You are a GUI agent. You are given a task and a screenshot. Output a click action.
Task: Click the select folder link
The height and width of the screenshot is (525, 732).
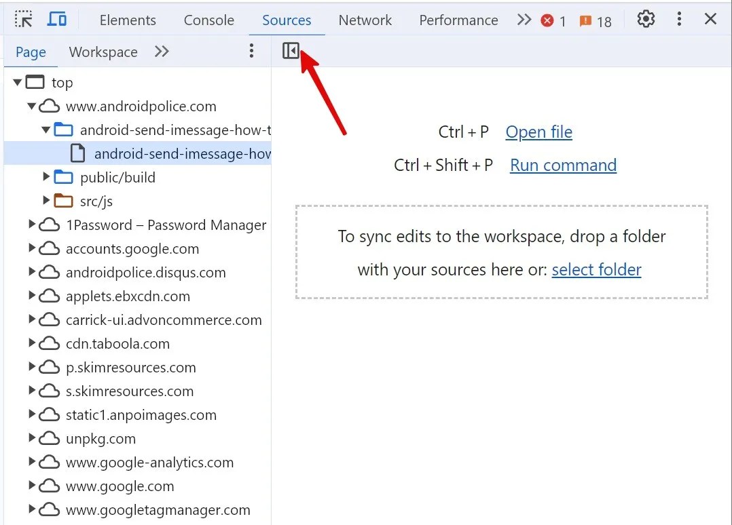click(596, 269)
